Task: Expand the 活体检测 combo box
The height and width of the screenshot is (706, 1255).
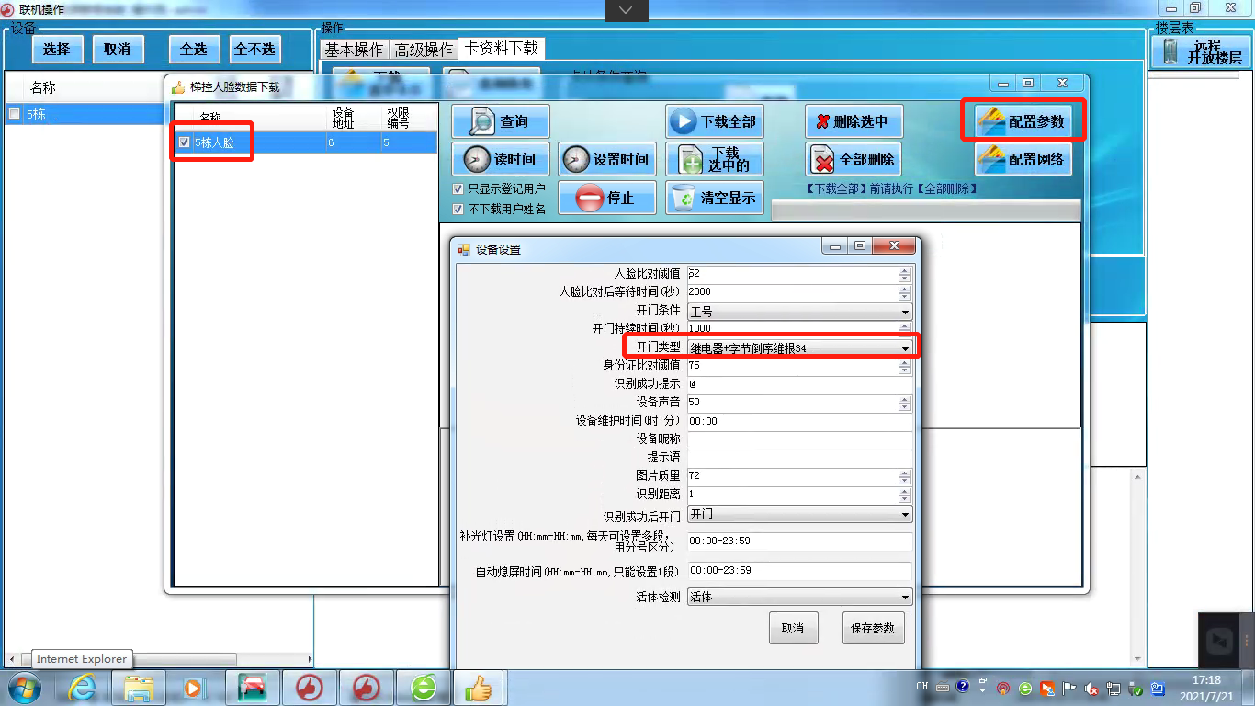Action: (905, 598)
